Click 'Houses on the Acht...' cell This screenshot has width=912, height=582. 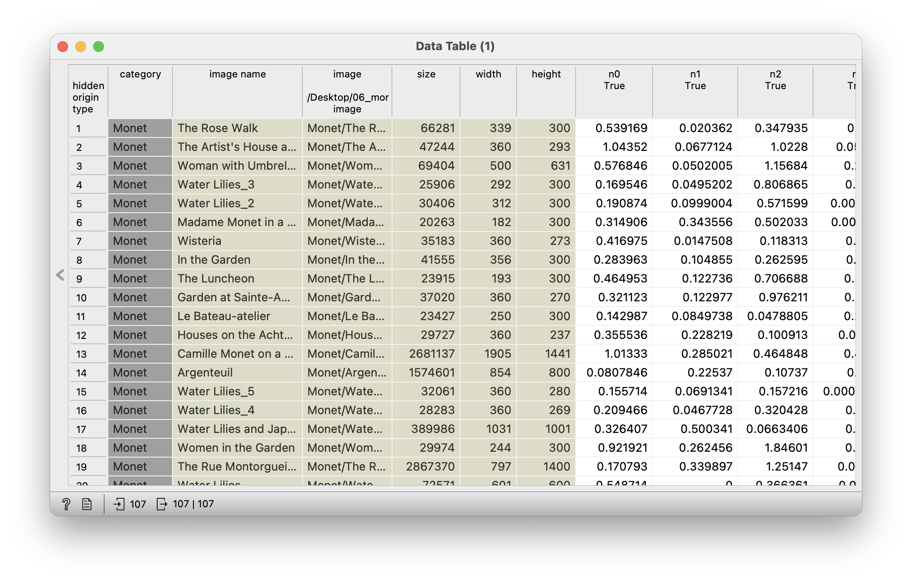point(237,335)
